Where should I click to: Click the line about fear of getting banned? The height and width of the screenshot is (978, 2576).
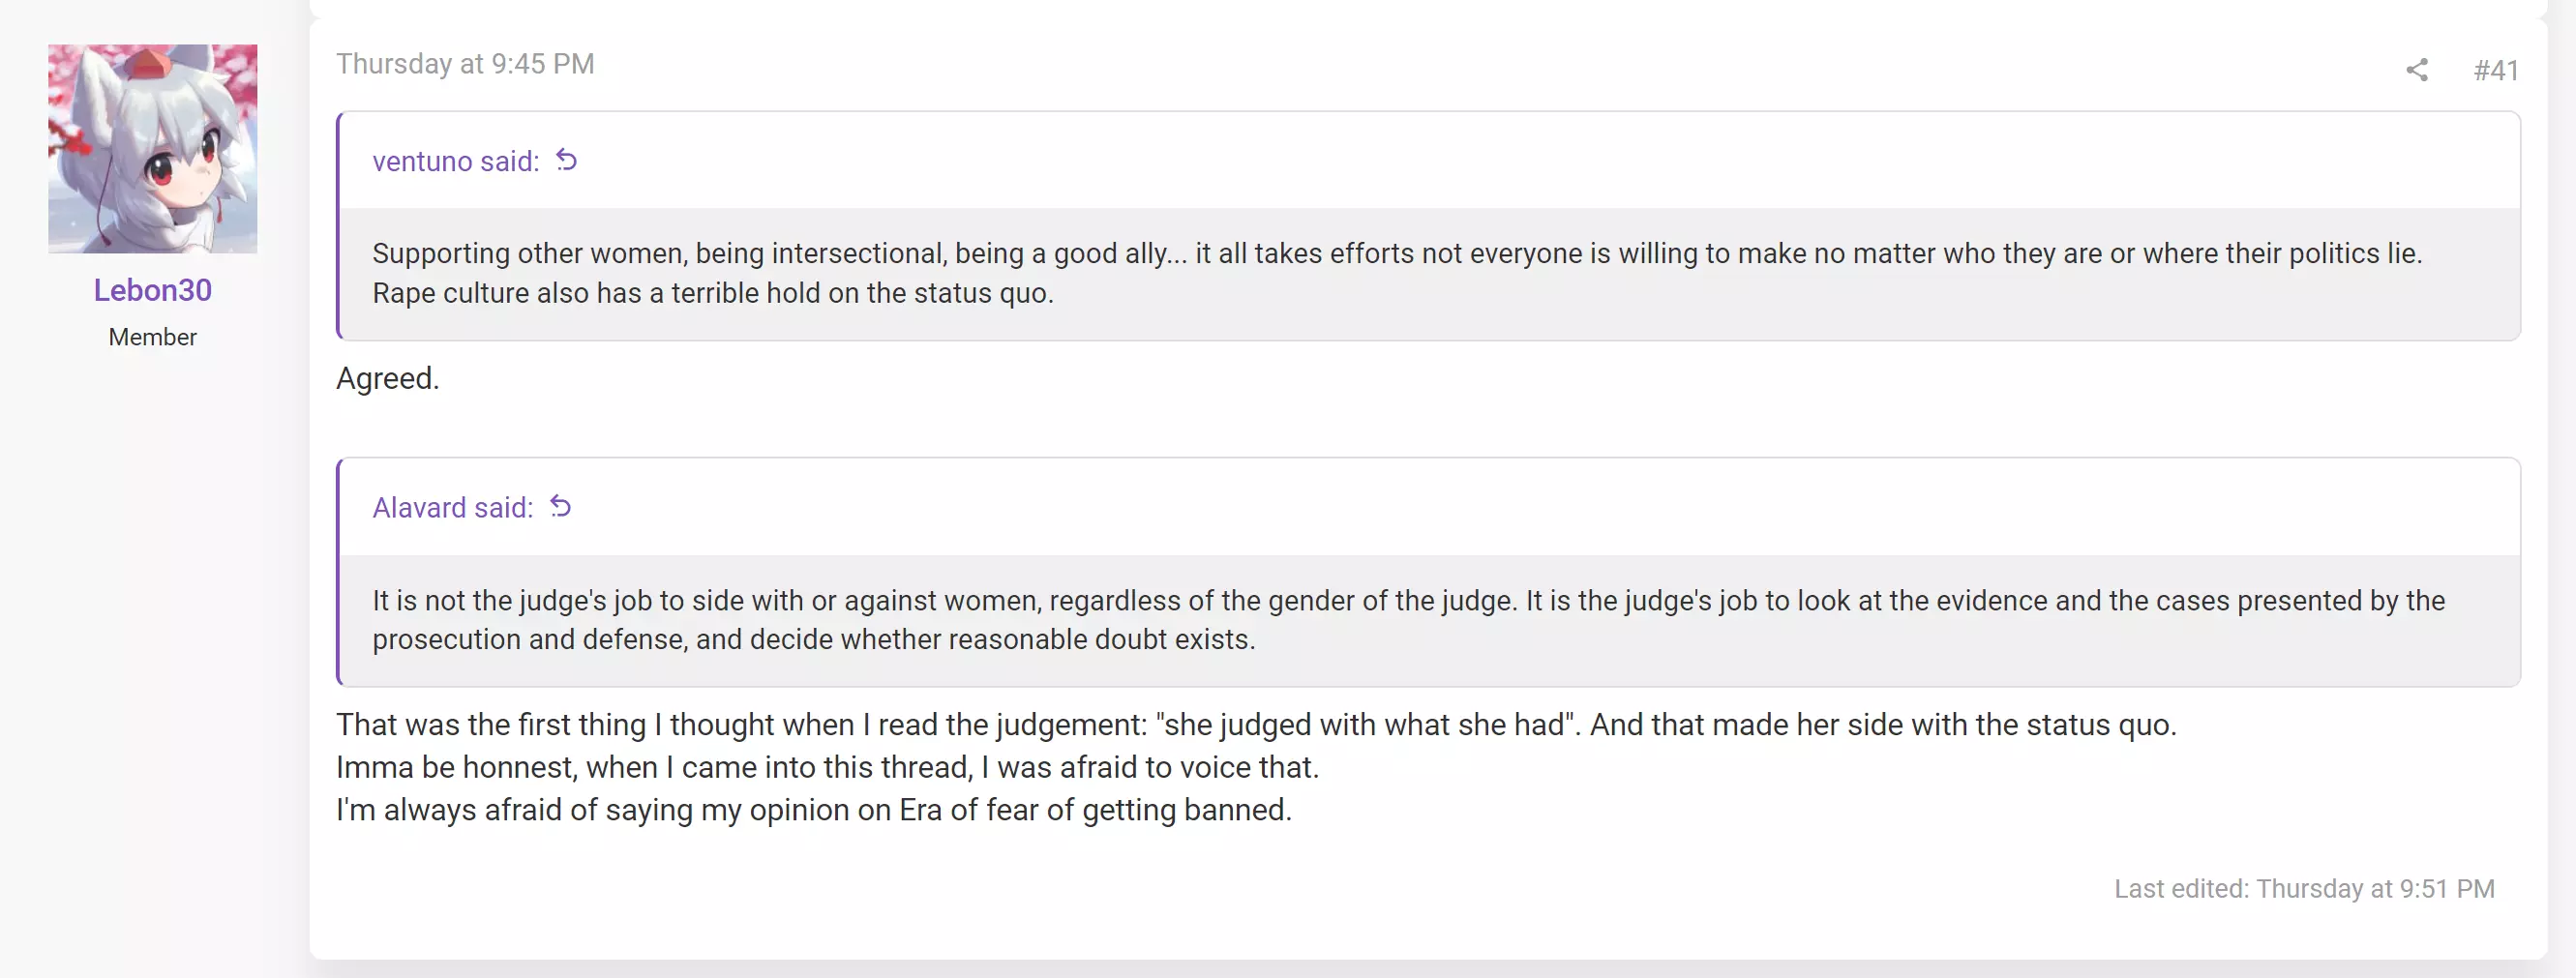pyautogui.click(x=814, y=809)
